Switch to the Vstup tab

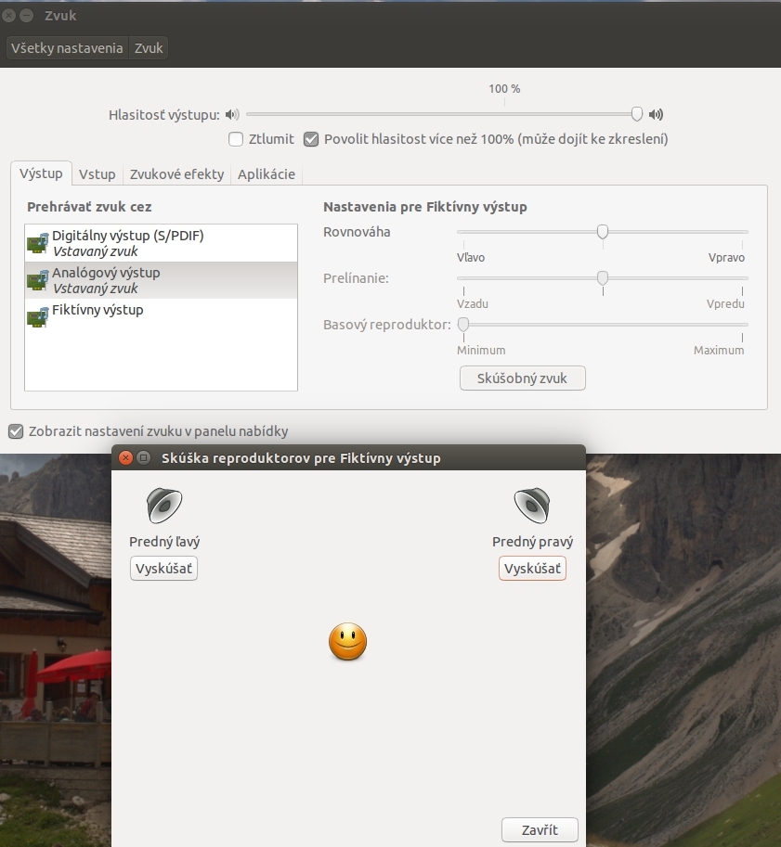(98, 174)
